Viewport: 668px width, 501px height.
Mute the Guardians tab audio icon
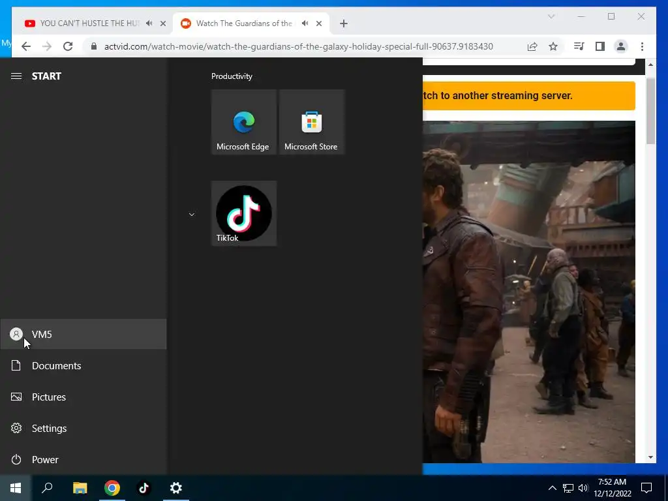coord(305,23)
